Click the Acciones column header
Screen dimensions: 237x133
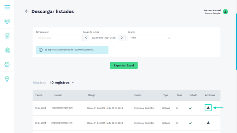210,95
